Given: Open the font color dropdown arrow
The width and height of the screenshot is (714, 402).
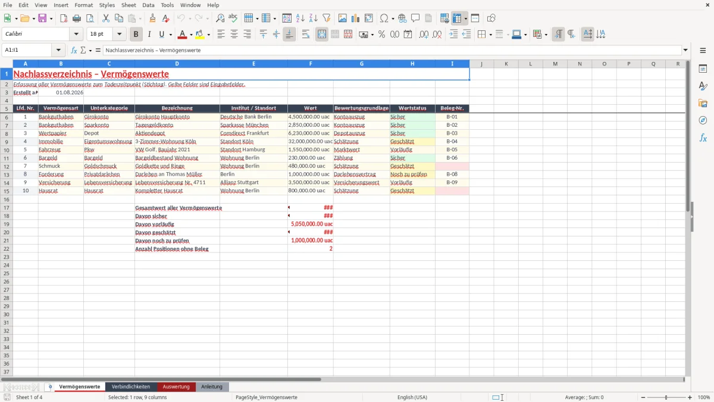Looking at the screenshot, I should coord(191,35).
